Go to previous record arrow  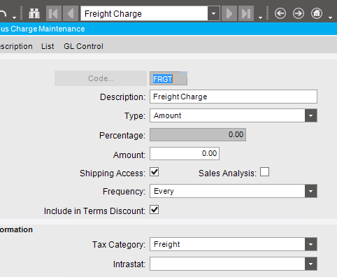coord(71,13)
